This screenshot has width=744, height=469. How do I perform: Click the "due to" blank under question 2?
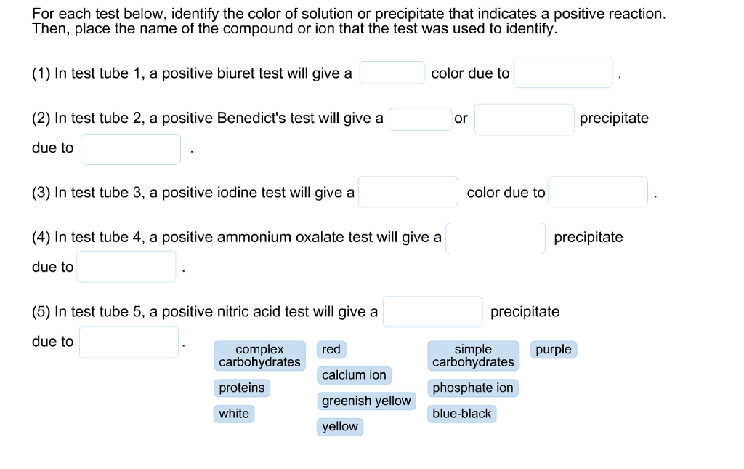[130, 148]
